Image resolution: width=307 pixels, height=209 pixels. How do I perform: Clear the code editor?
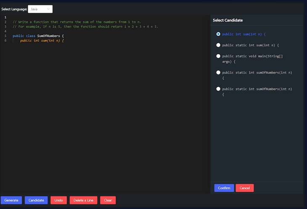pyautogui.click(x=108, y=200)
